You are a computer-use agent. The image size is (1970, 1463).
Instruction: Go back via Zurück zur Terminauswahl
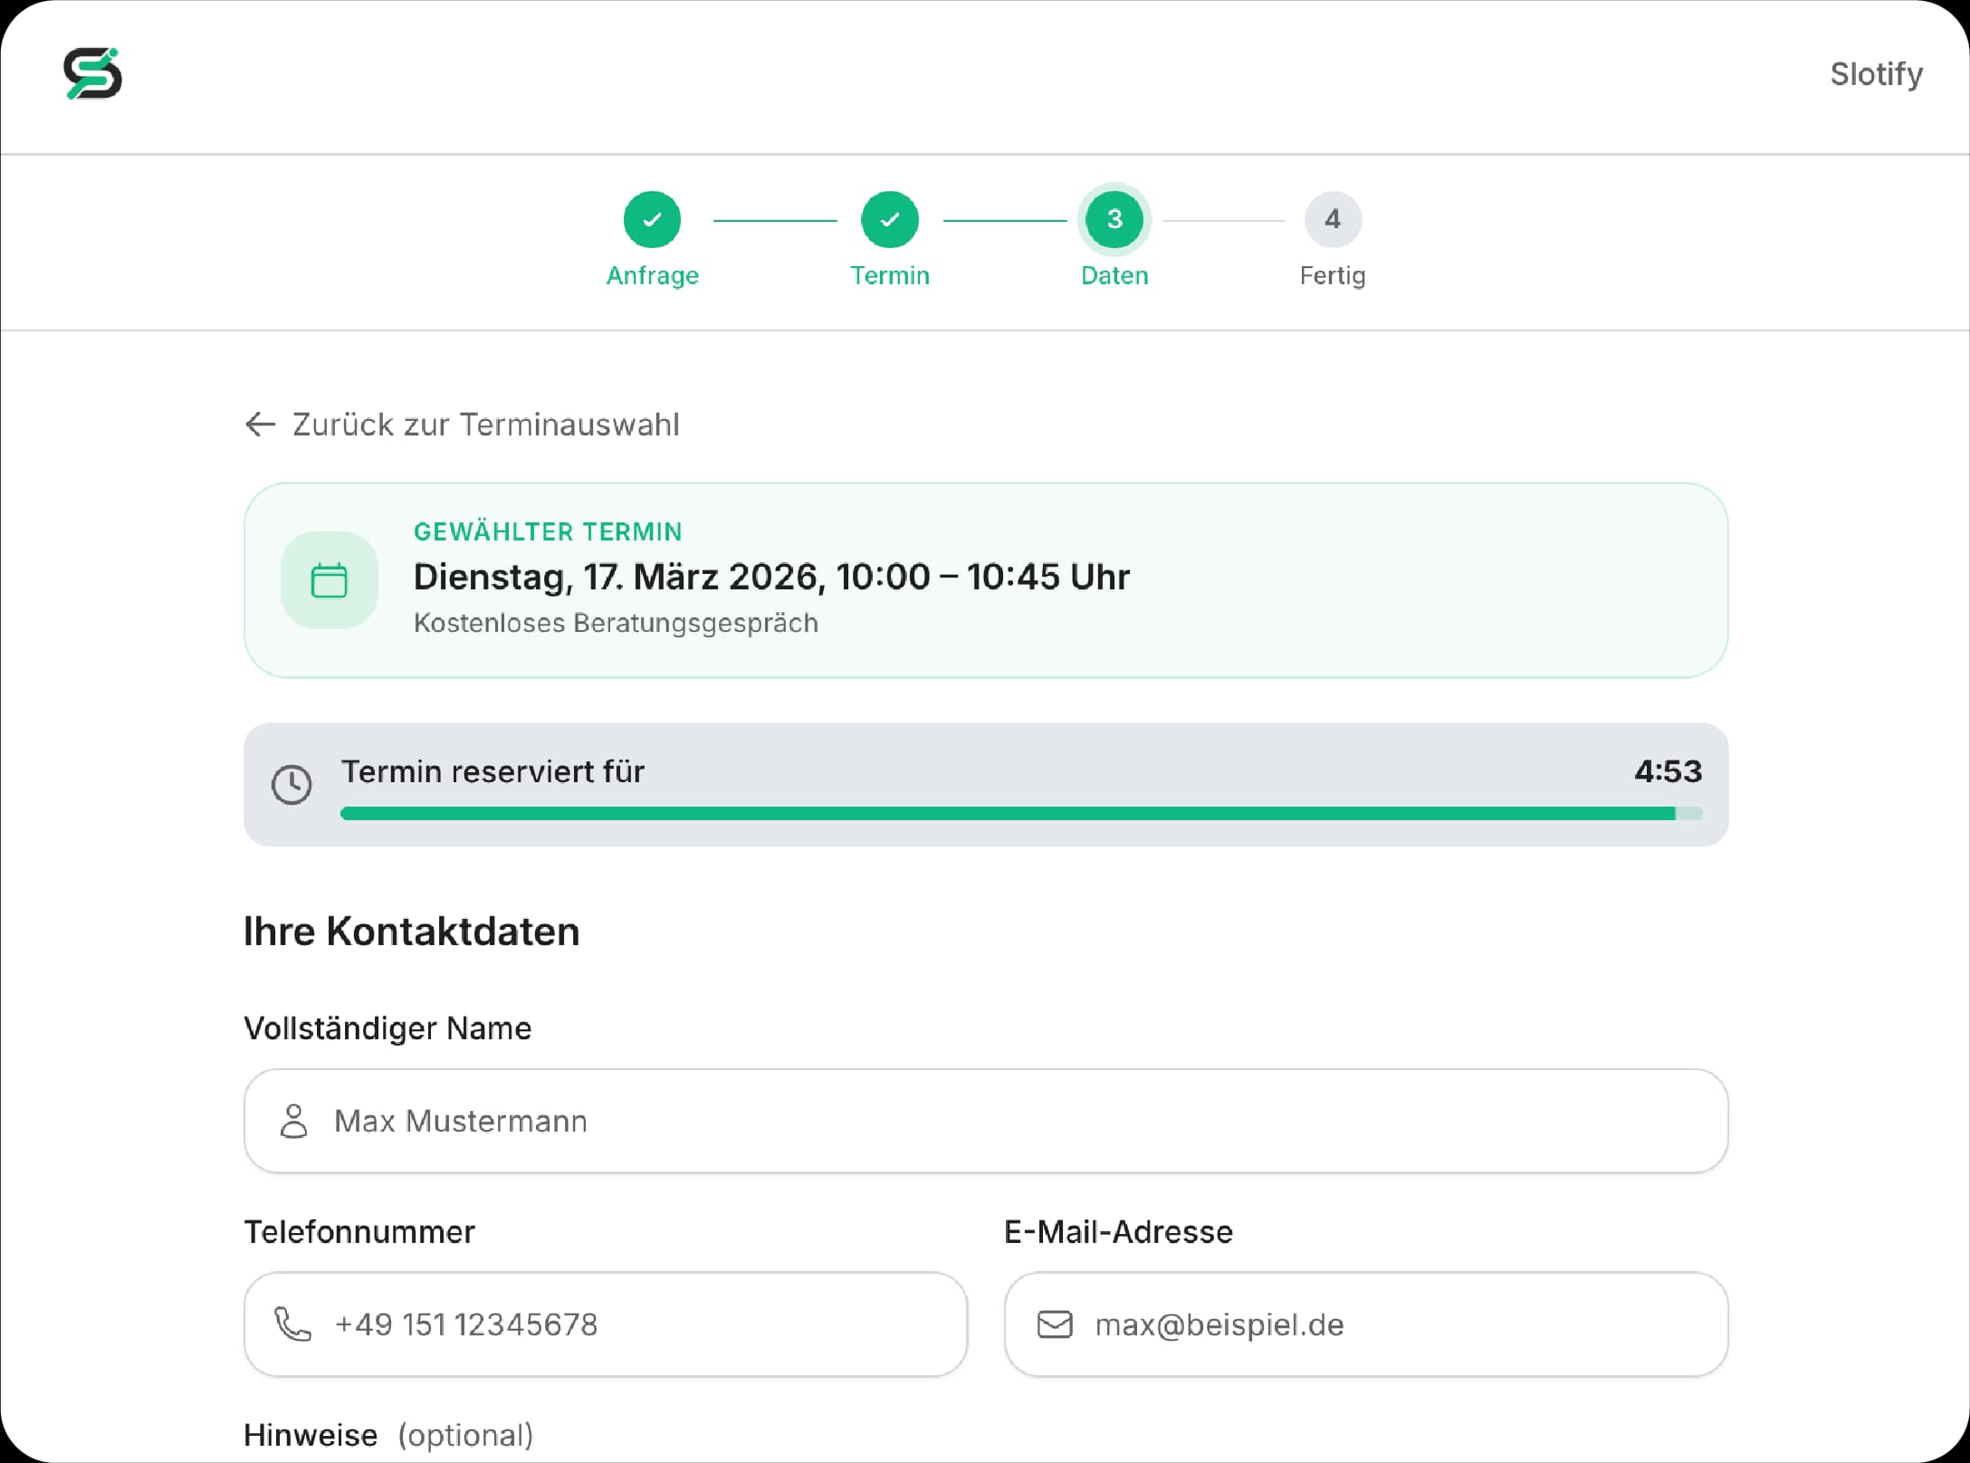click(485, 424)
